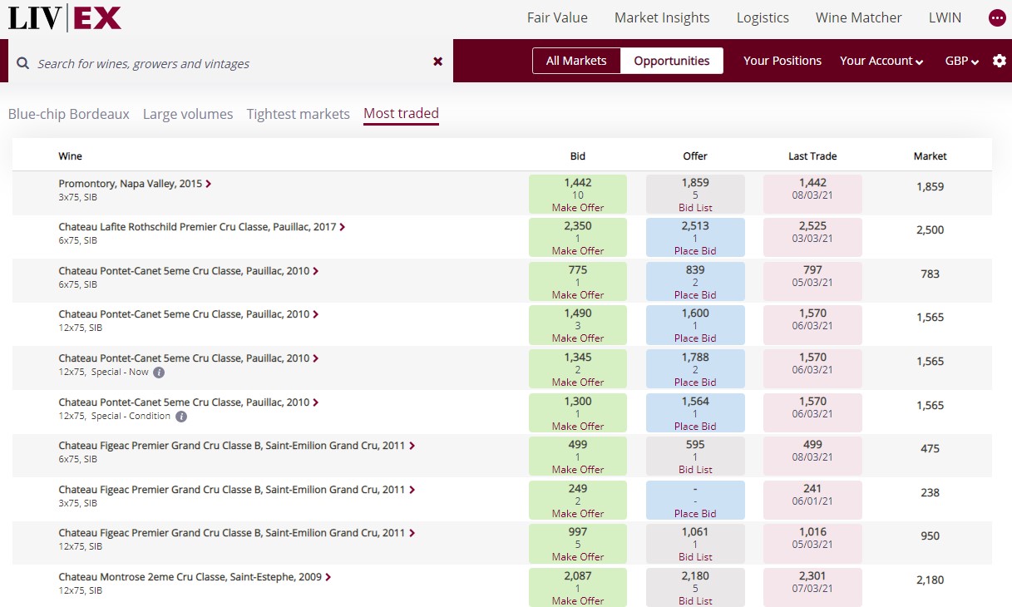Make Offer on Figeac bid 997
1012x607 pixels.
point(578,556)
